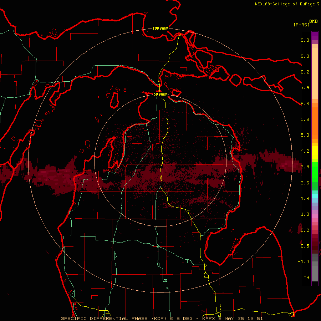
Task: Click the 7.4 color scale value
Action: click(305, 88)
